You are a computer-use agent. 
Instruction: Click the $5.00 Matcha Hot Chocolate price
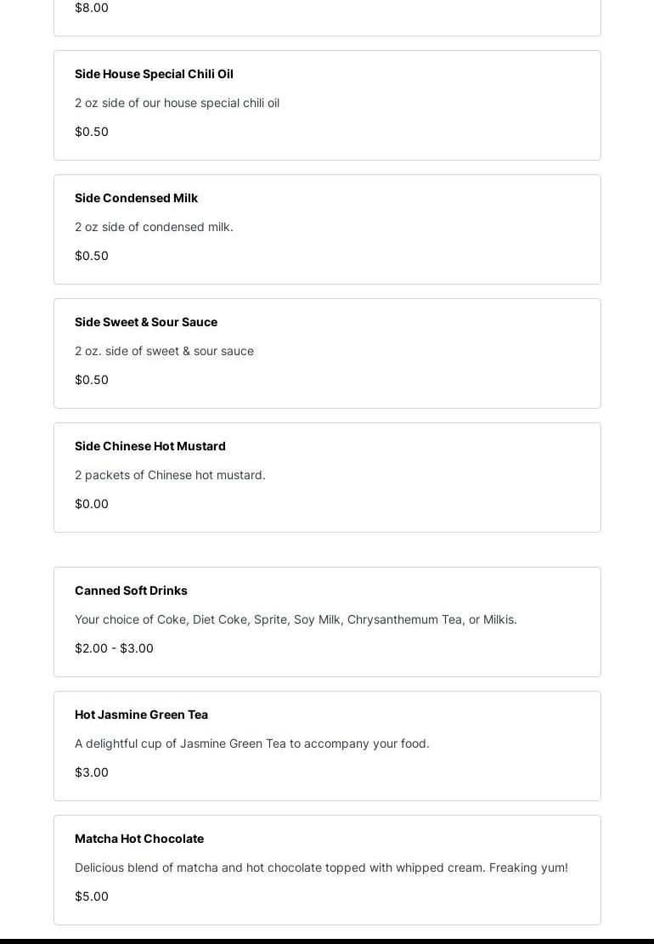tap(92, 896)
